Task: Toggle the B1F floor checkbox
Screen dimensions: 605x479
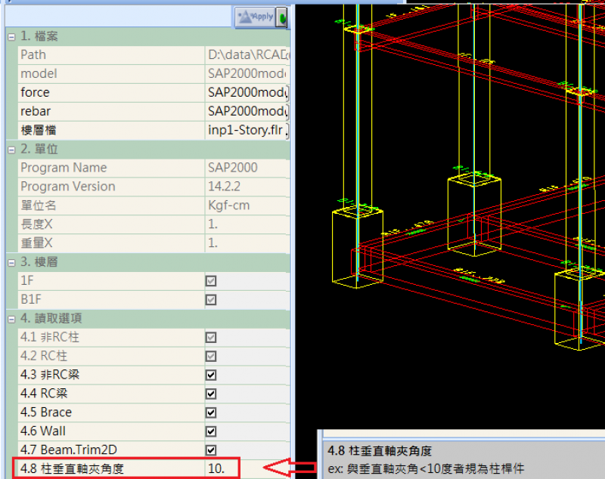Action: click(x=211, y=300)
